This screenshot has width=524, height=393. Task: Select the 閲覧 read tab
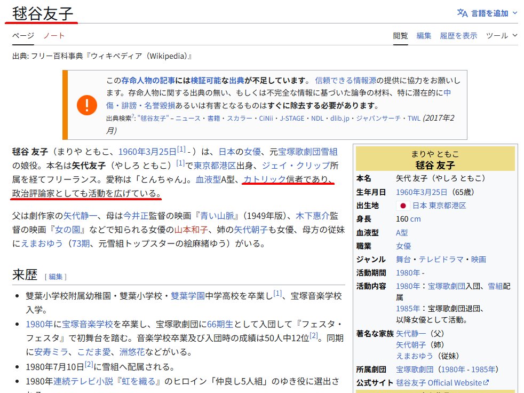point(400,36)
